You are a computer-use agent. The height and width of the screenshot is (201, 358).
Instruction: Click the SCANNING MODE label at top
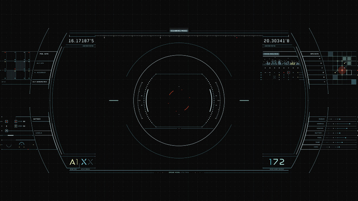179,30
